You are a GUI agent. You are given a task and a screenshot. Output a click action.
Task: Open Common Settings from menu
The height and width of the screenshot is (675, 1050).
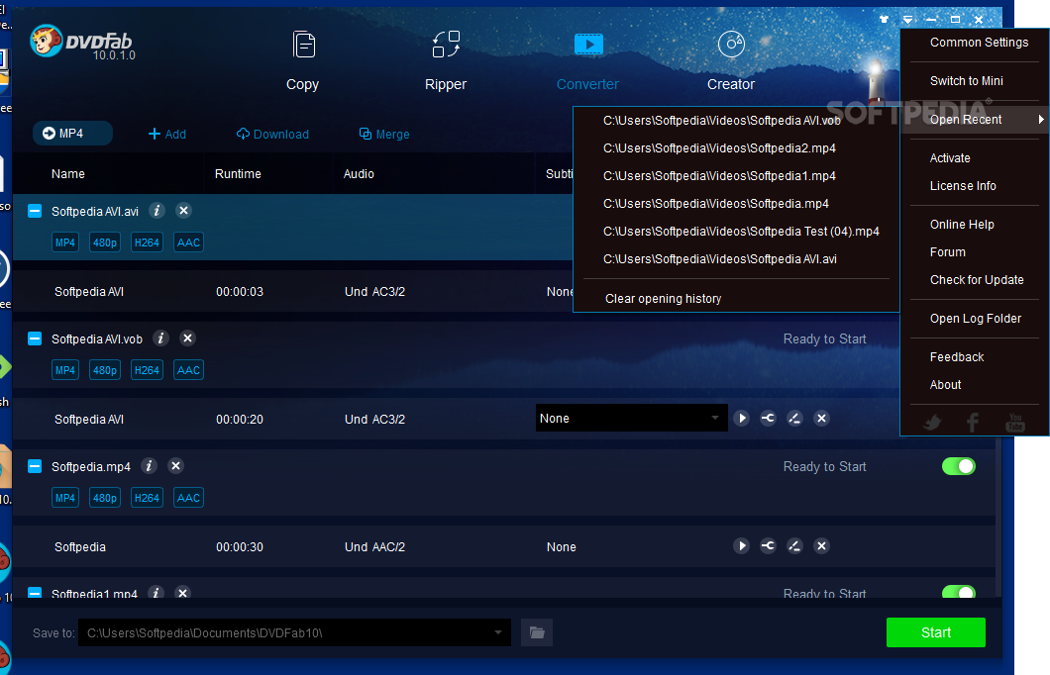979,43
